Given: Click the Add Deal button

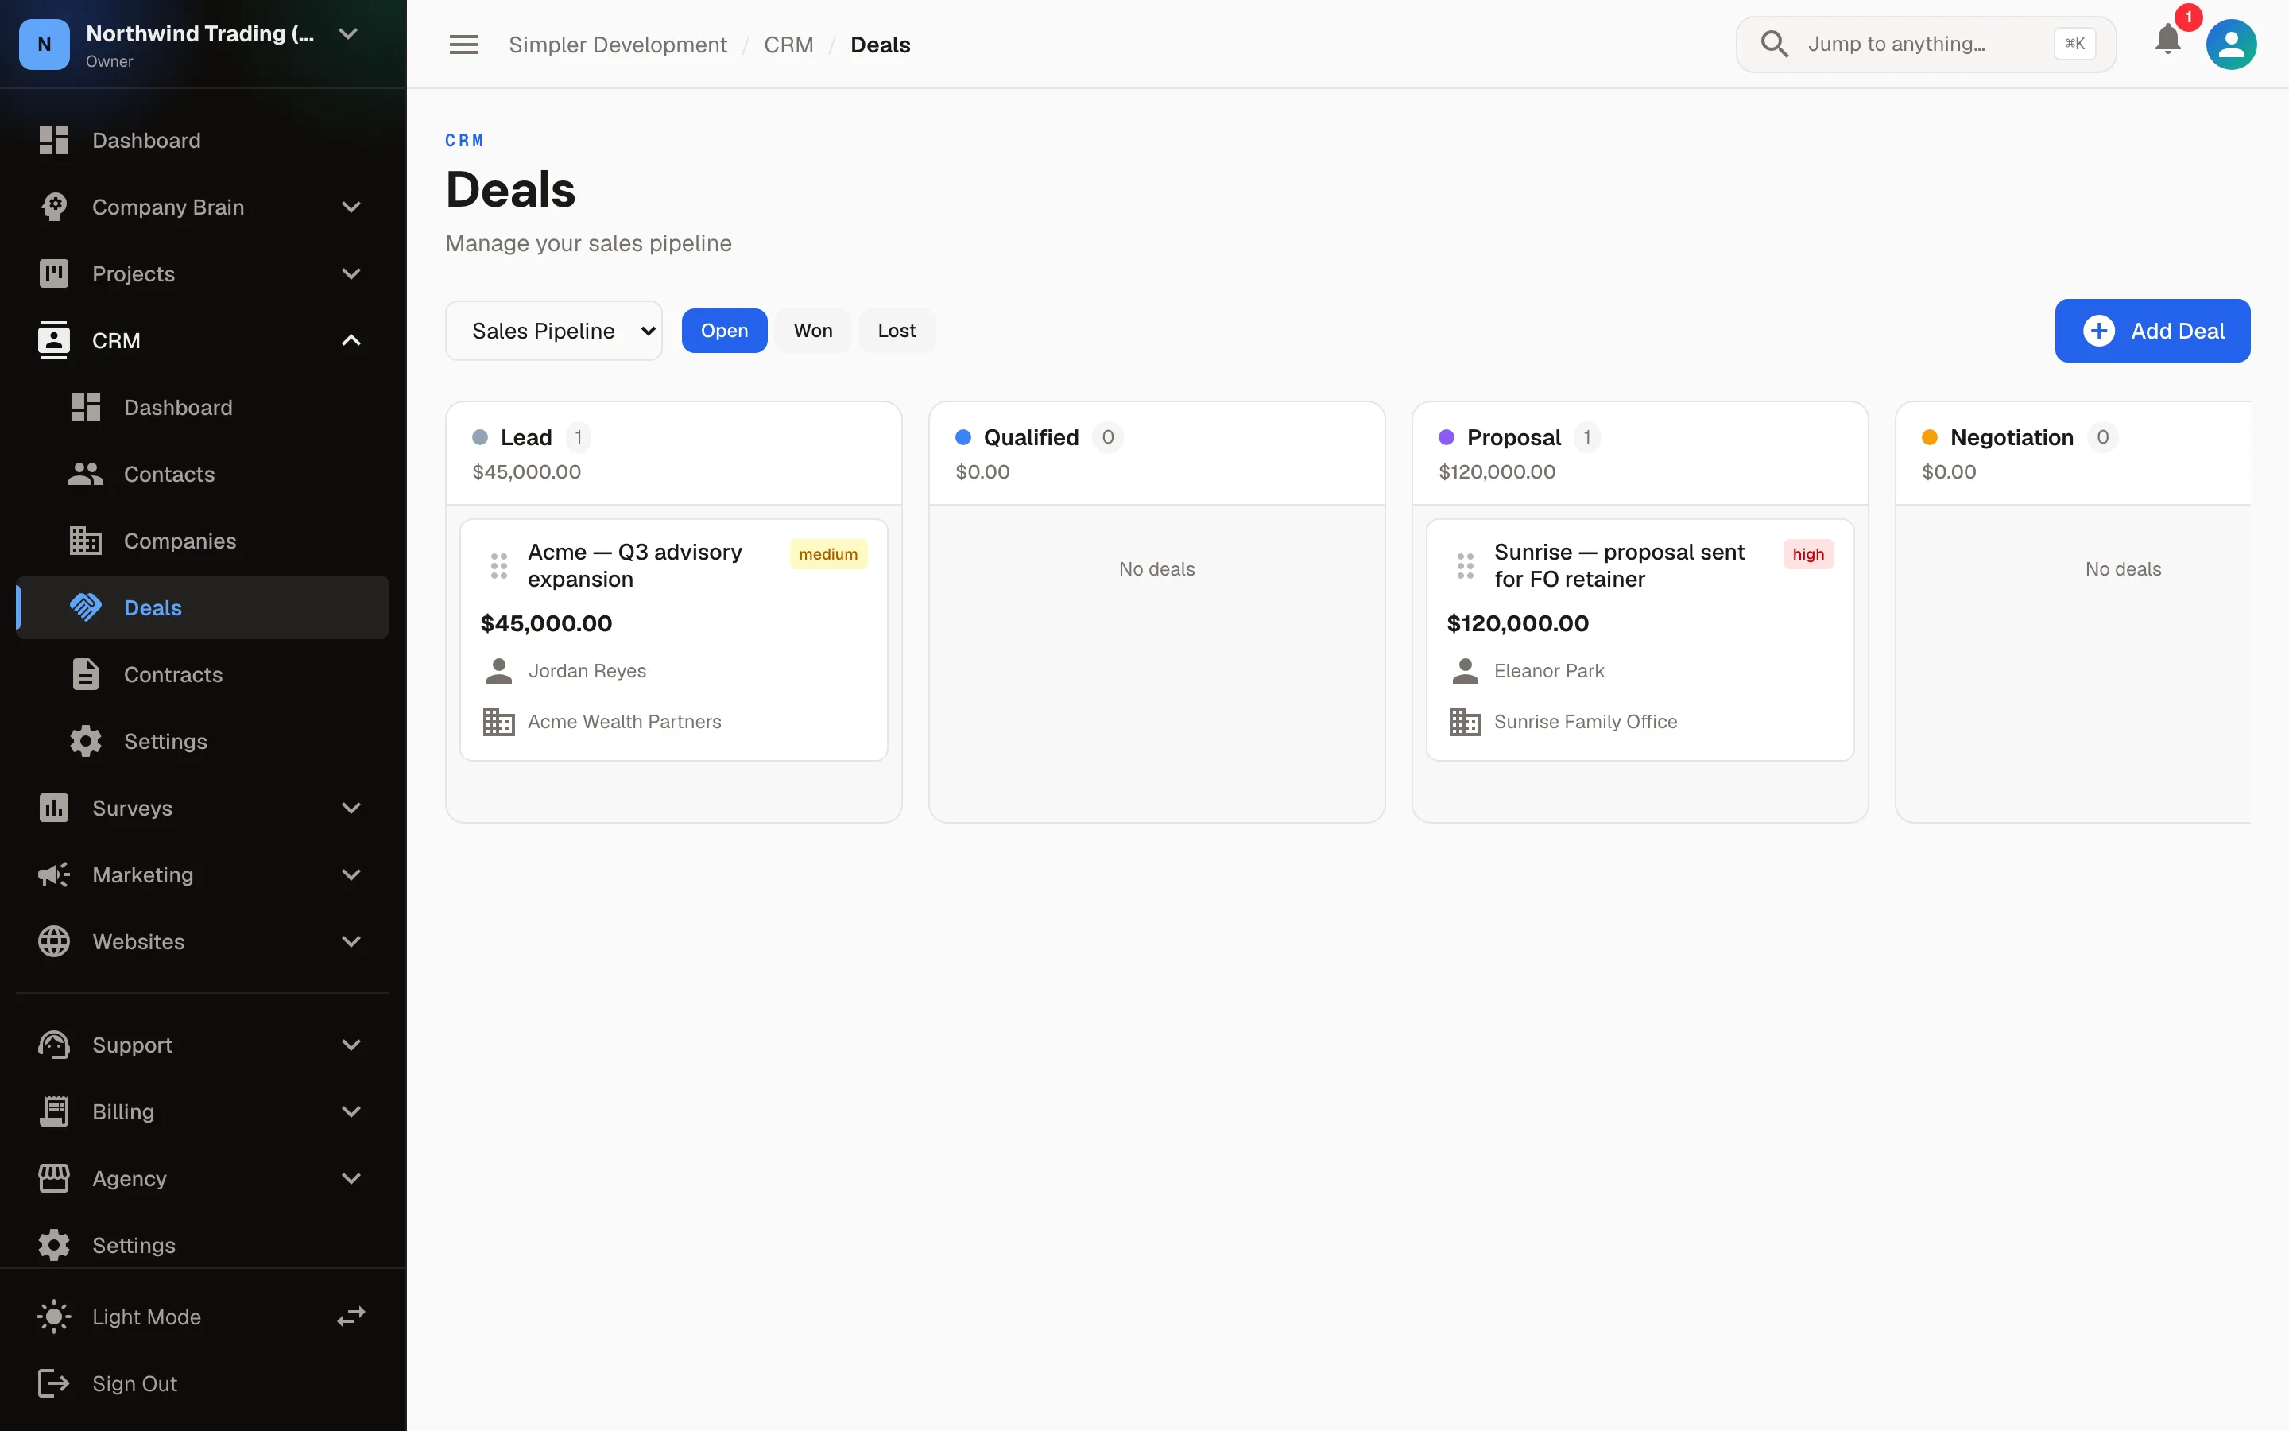Looking at the screenshot, I should (2152, 330).
